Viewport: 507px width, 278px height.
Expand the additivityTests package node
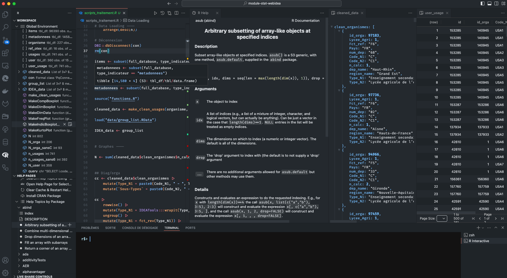[19, 260]
